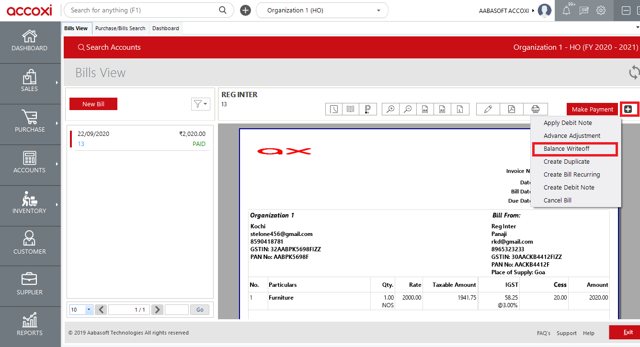Click the search magnifier icon in top bar

[x=223, y=10]
